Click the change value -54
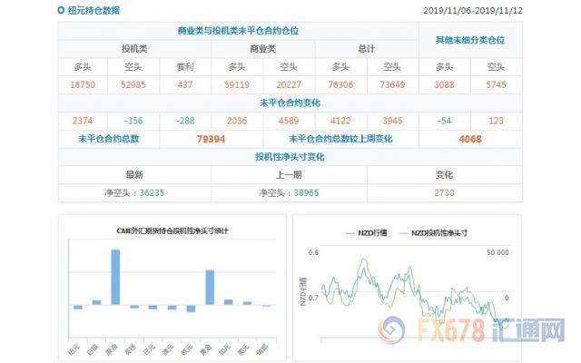 point(444,121)
